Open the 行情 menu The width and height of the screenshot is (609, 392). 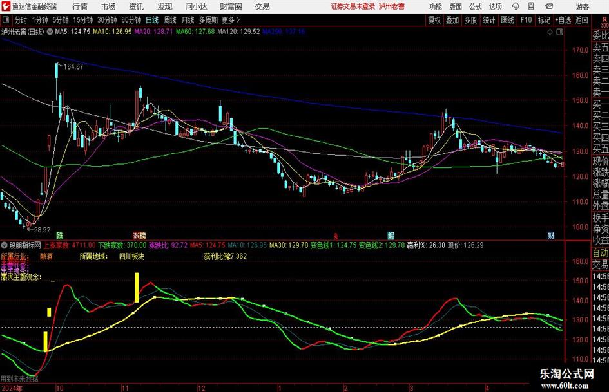tap(80, 6)
